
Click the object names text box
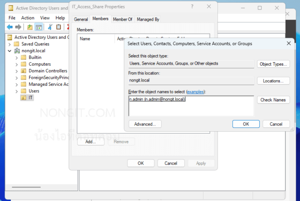(191, 106)
